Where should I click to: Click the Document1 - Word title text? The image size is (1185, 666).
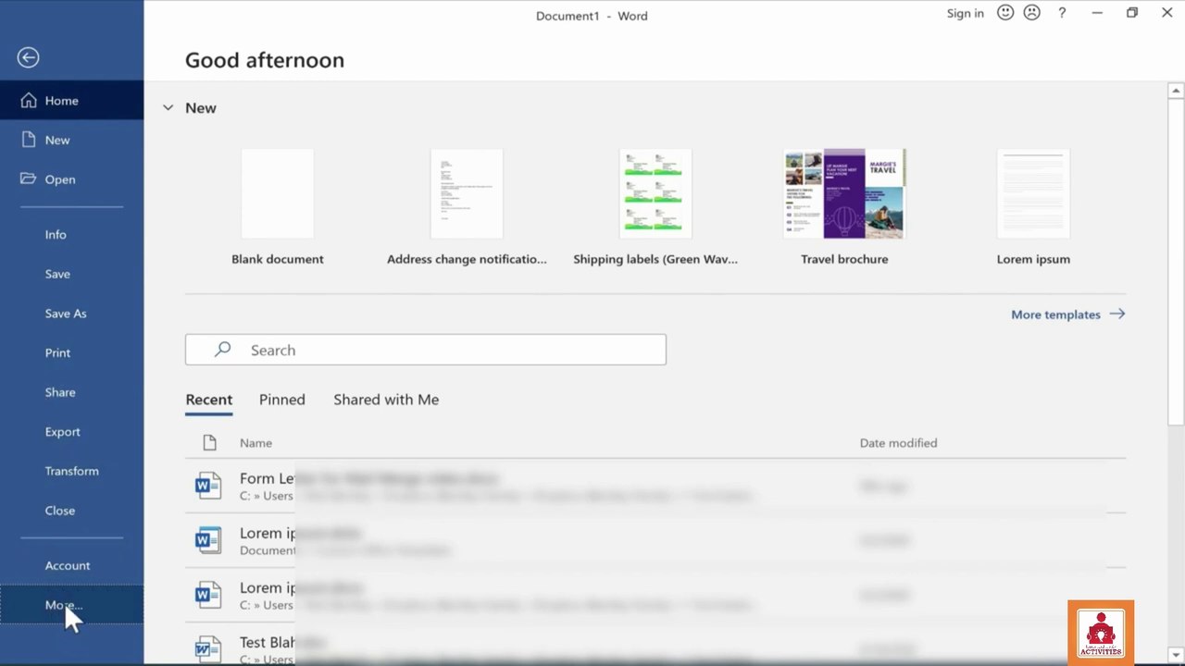pos(592,16)
